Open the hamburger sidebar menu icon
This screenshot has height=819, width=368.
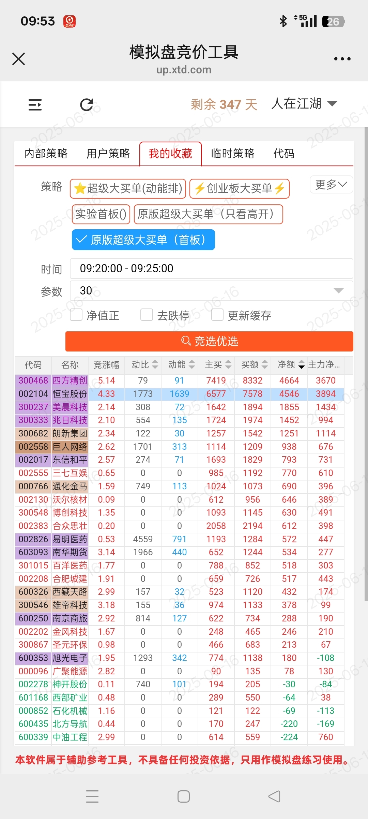[35, 105]
